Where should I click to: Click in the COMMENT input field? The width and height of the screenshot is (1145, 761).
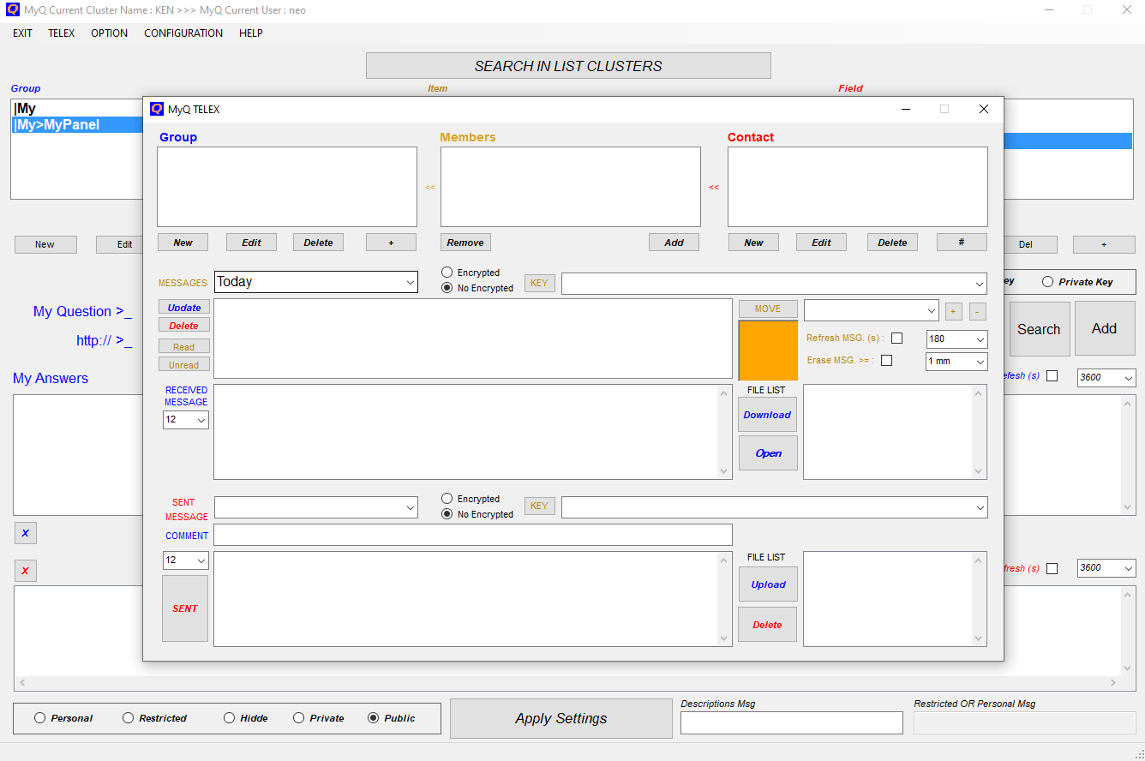click(473, 535)
